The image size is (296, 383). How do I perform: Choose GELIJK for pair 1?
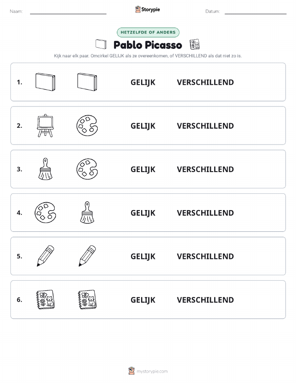(143, 82)
